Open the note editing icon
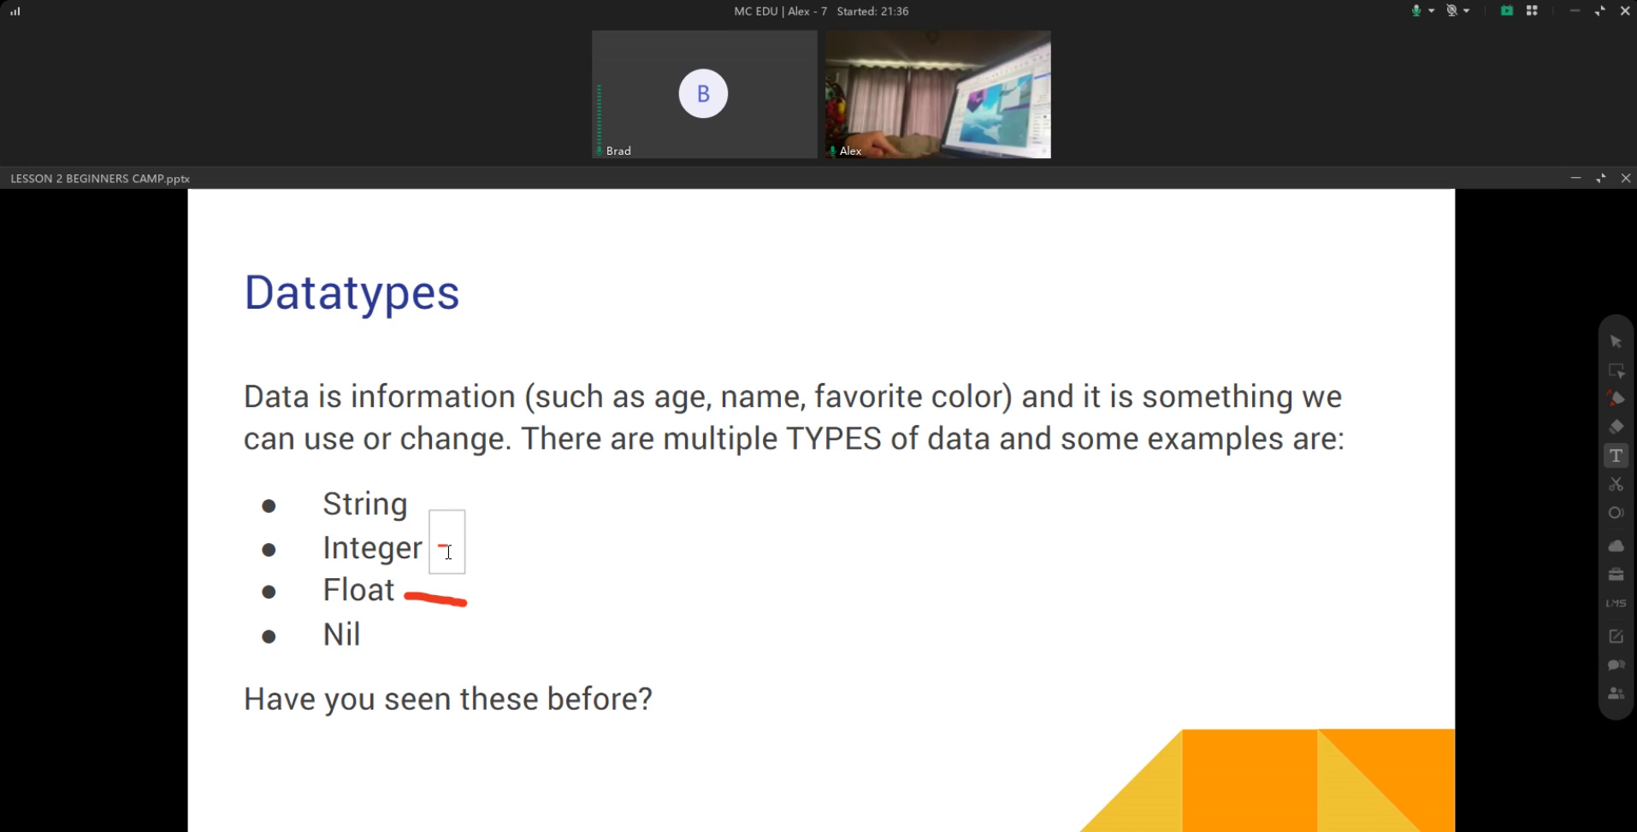1637x832 pixels. click(x=1616, y=636)
